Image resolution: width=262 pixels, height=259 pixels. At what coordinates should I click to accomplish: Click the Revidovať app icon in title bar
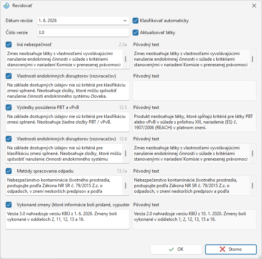(6, 6)
